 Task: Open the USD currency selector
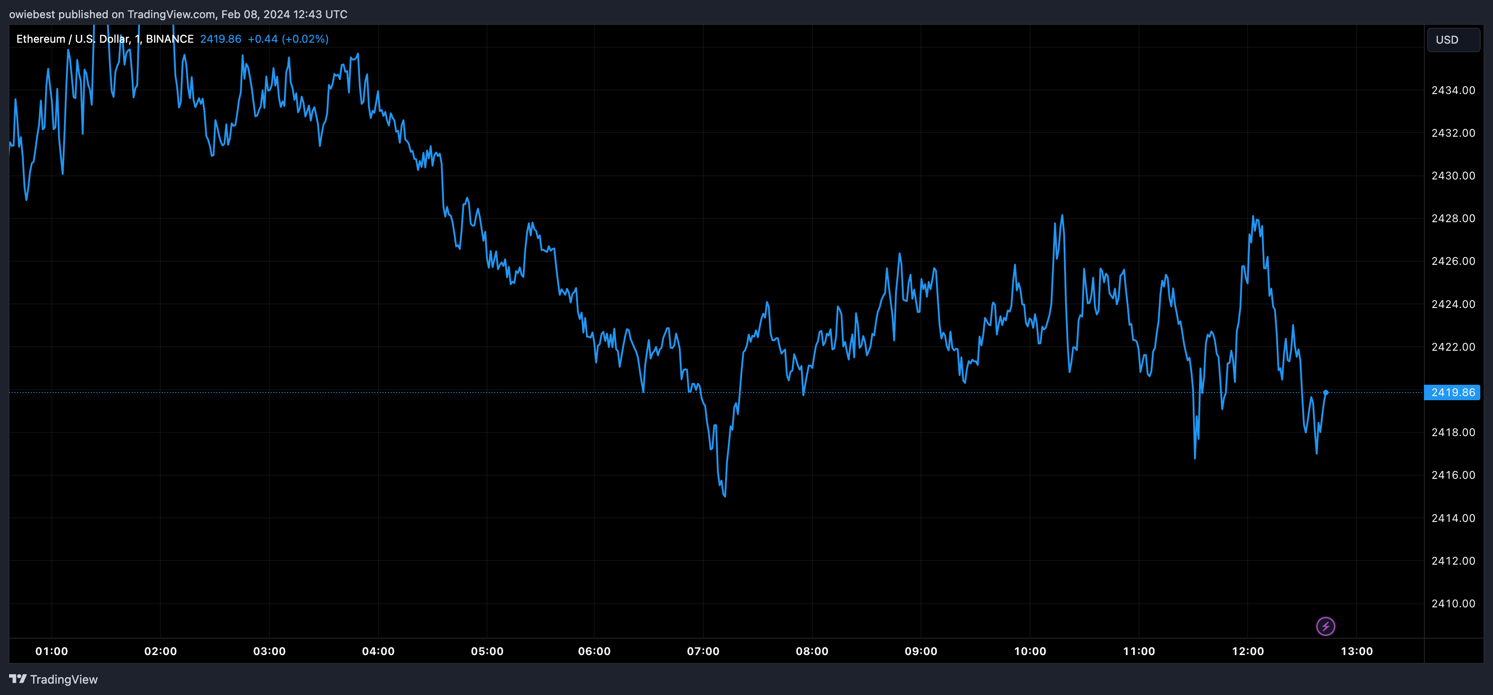click(x=1453, y=40)
